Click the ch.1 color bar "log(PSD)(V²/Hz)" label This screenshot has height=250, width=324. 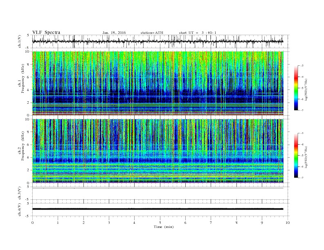tap(307, 89)
